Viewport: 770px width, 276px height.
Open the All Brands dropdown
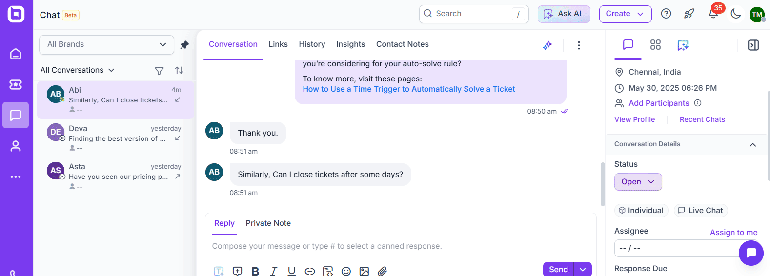(x=106, y=44)
